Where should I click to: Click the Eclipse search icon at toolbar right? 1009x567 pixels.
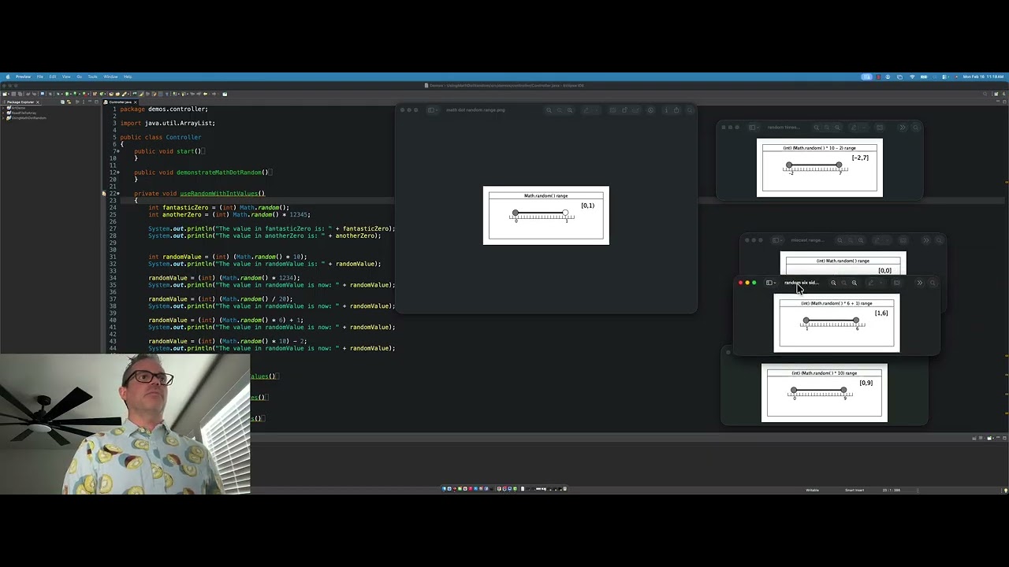(985, 94)
